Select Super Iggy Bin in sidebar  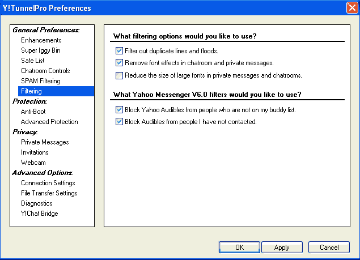[x=41, y=50]
